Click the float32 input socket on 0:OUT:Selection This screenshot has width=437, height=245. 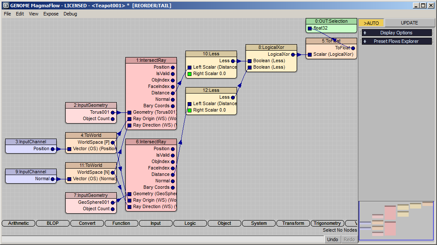point(310,28)
